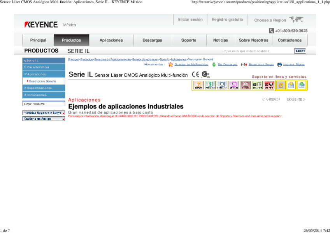Click mail icon beside Enviar a un Amigo

[244, 65]
